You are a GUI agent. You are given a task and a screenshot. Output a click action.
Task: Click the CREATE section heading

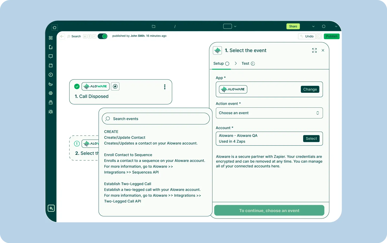click(x=111, y=132)
